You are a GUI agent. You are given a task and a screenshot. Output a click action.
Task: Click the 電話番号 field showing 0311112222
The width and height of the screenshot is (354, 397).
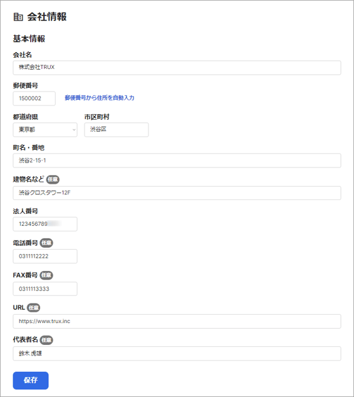coord(45,257)
